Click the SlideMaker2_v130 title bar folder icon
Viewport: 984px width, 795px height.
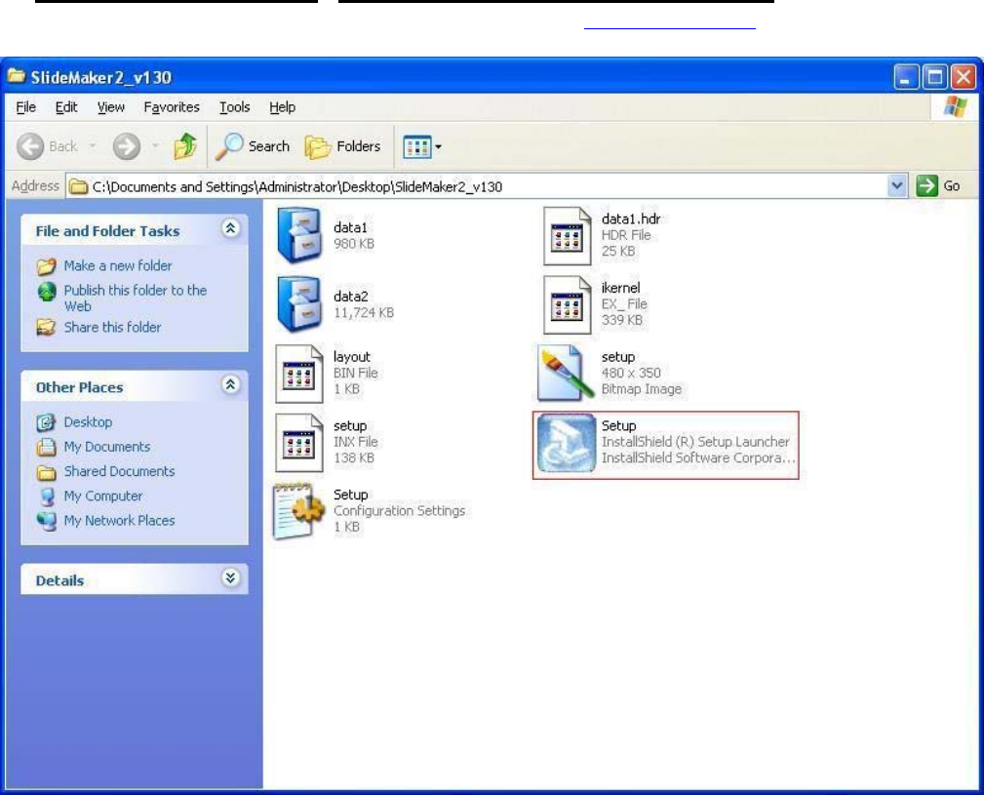point(16,76)
